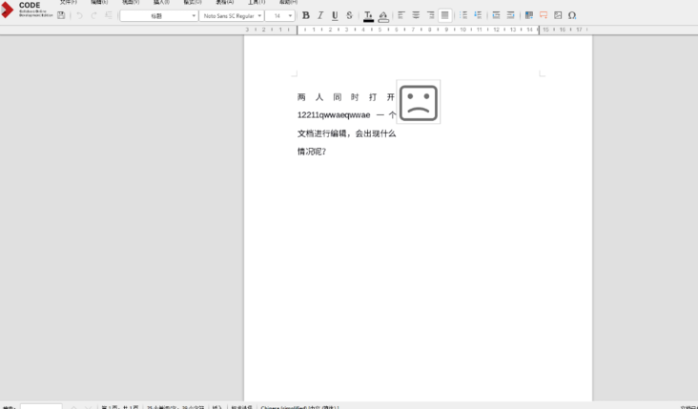Select the sad face image in document
The height and width of the screenshot is (409, 698).
click(419, 102)
